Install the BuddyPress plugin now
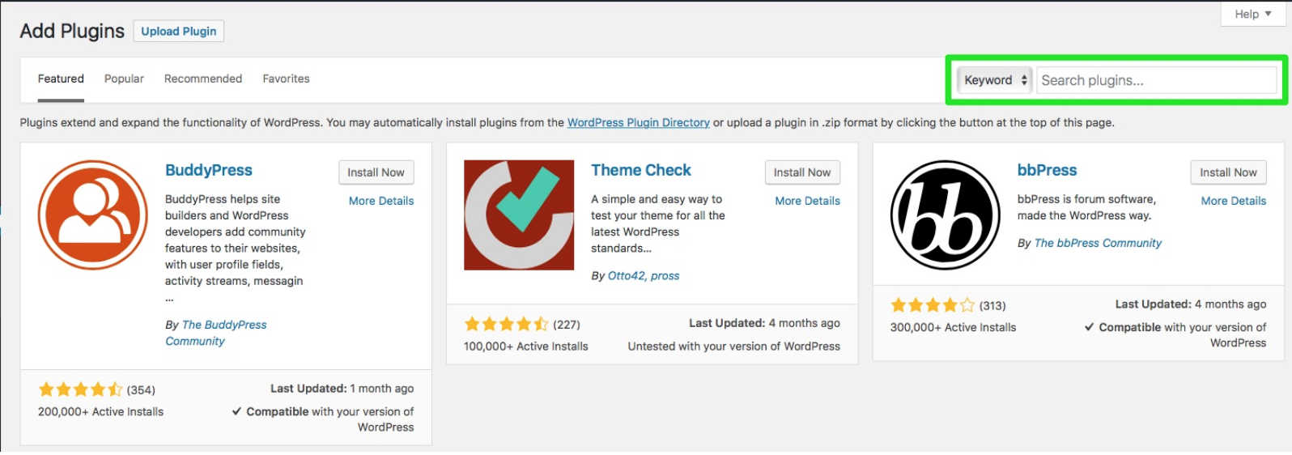This screenshot has height=455, width=1292. pos(376,172)
